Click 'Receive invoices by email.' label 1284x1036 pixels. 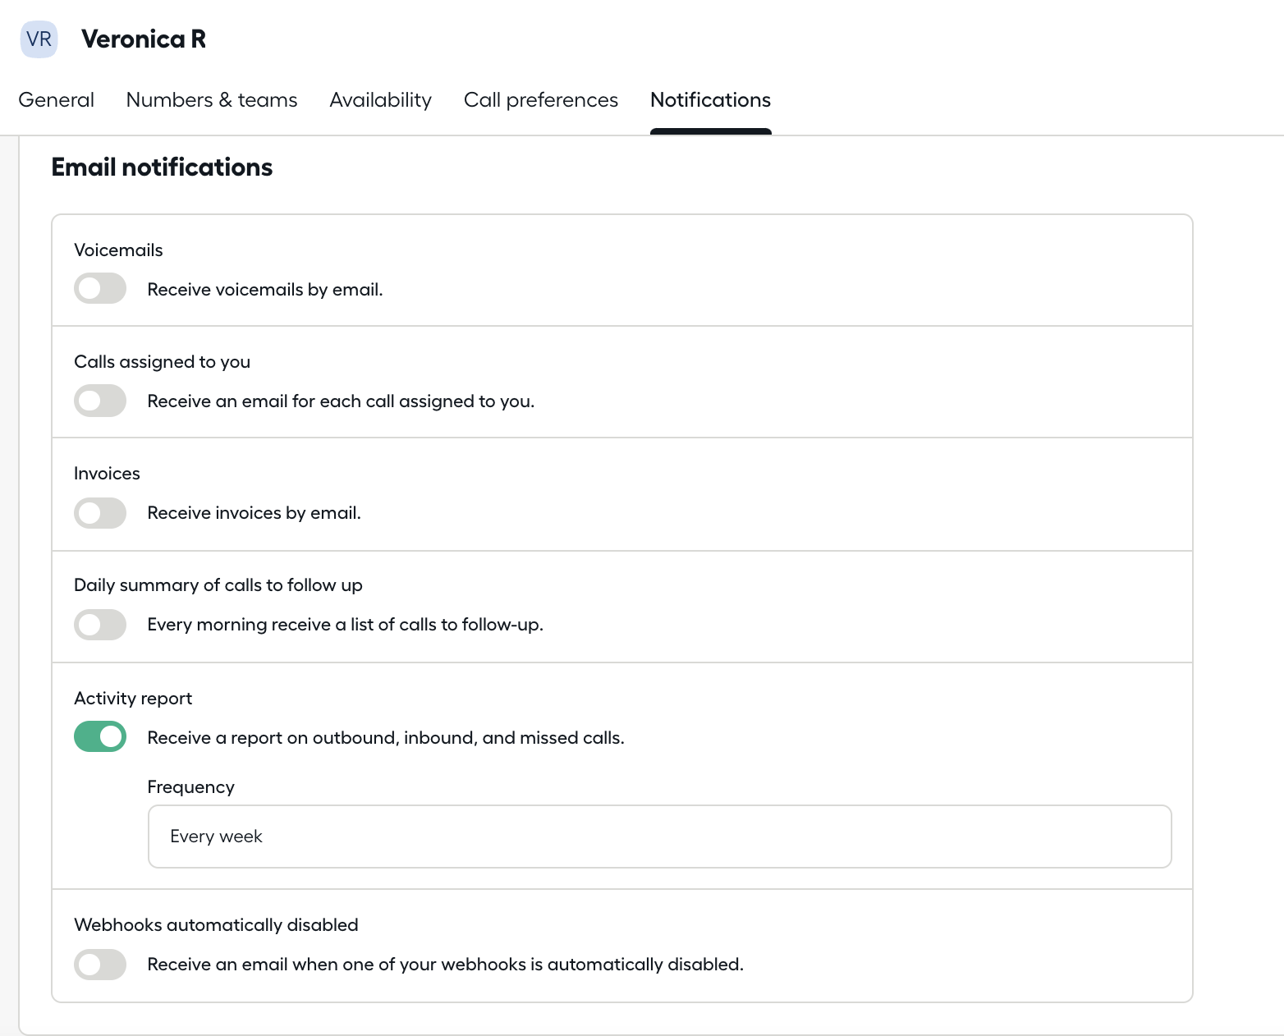click(254, 513)
